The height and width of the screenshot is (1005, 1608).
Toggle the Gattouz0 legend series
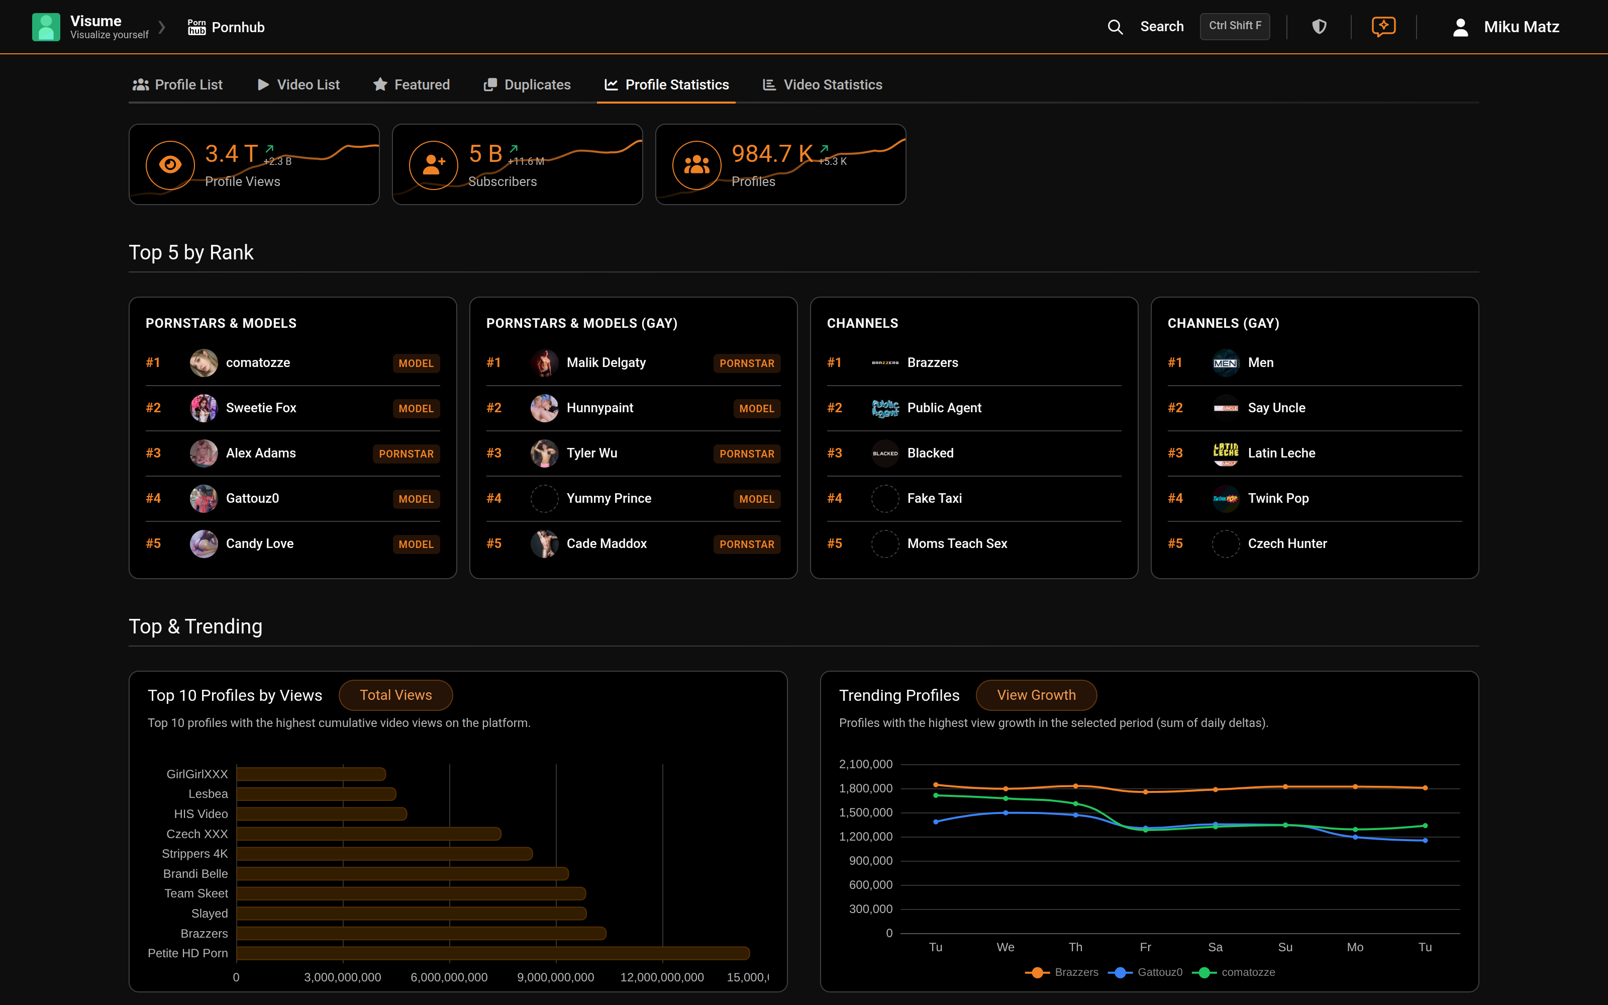(x=1145, y=972)
